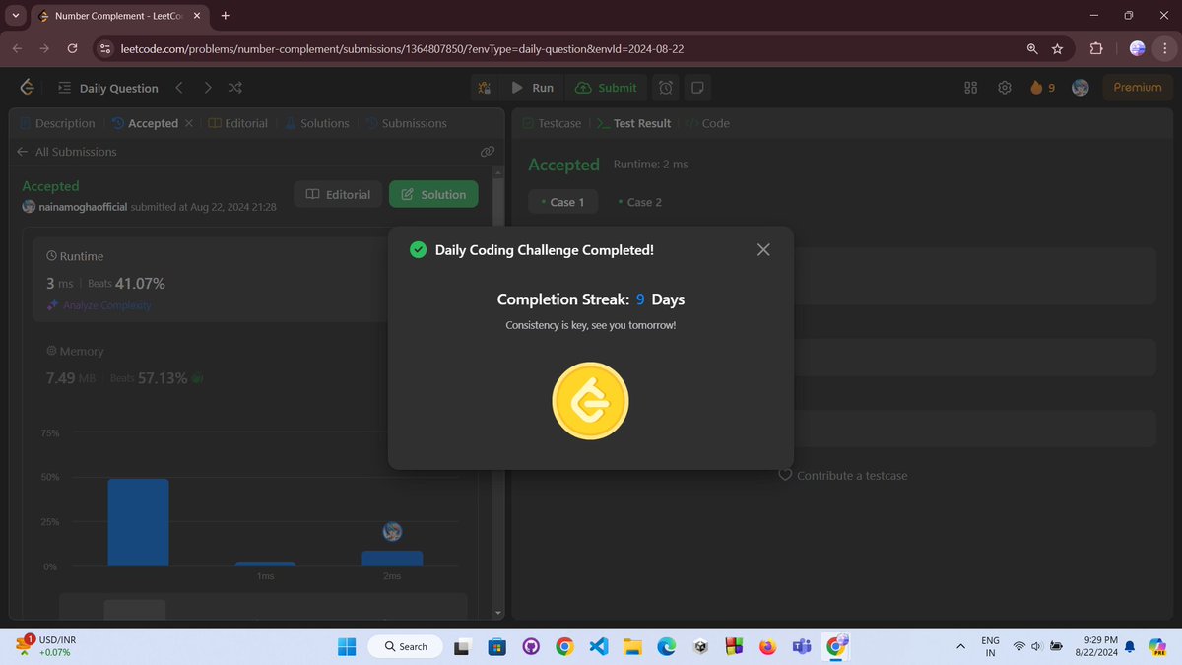Image resolution: width=1182 pixels, height=665 pixels.
Task: Close the Accepted tab with its x
Action: pyautogui.click(x=188, y=123)
